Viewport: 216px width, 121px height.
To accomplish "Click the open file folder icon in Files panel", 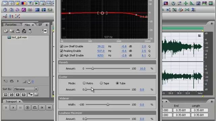I will 6,31.
